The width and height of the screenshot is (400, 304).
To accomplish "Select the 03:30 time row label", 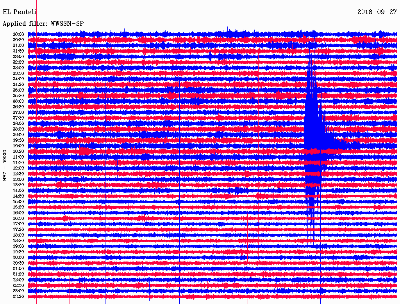I will [x=18, y=73].
